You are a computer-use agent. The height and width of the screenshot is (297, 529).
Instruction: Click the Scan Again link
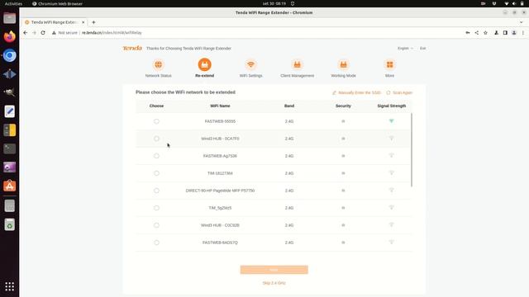(x=403, y=92)
